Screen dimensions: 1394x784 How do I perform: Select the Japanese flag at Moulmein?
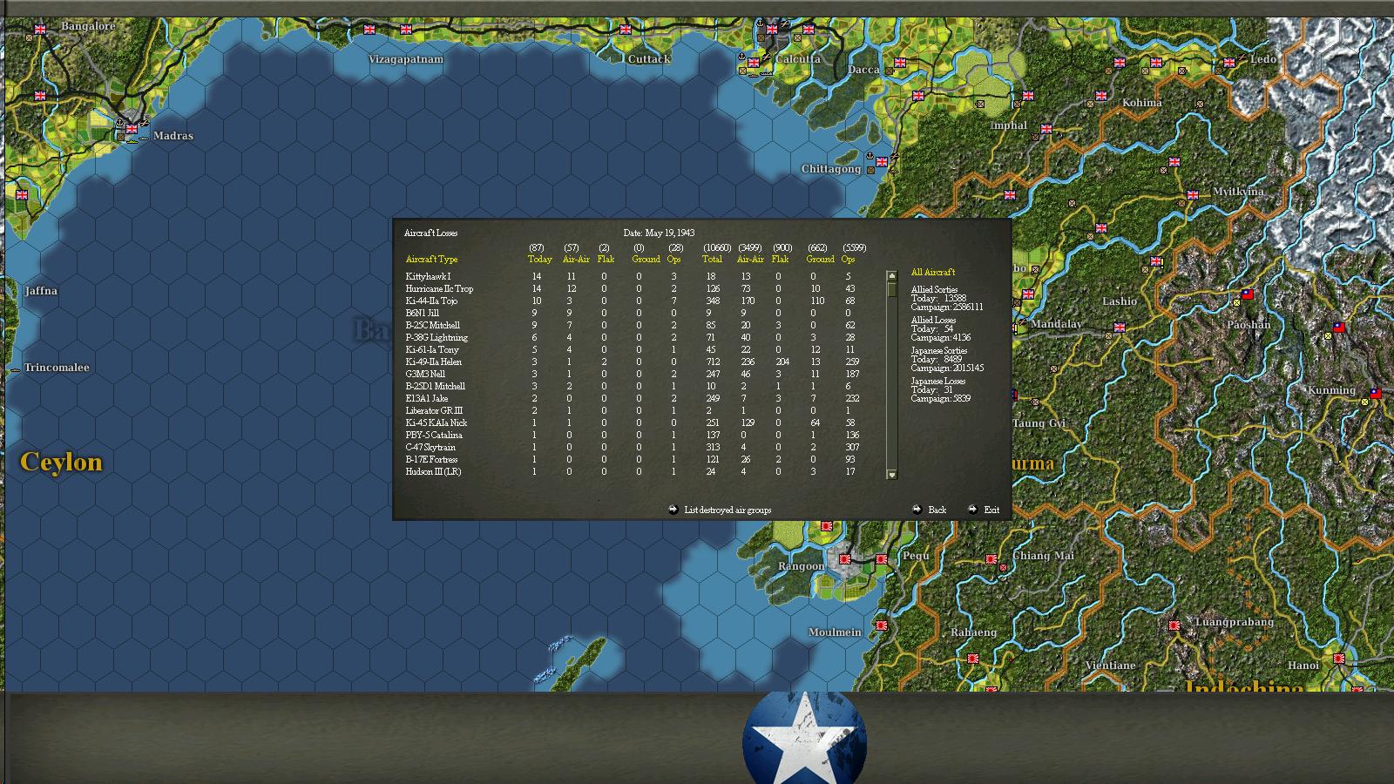point(882,625)
